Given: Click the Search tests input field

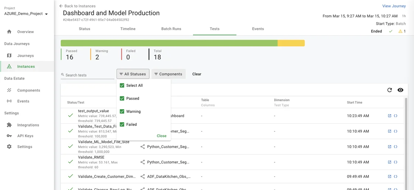Looking at the screenshot, I should coord(89,75).
